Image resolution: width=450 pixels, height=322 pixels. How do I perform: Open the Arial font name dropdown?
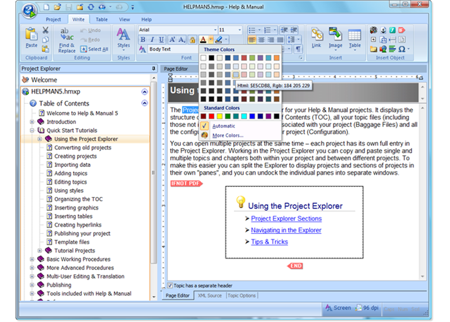[x=215, y=30]
